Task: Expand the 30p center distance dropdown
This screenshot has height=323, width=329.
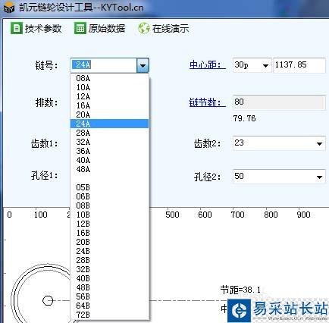Action: pos(265,65)
